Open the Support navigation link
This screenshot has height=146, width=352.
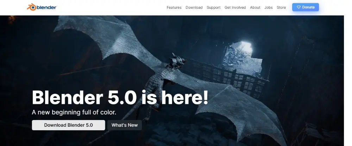point(213,7)
